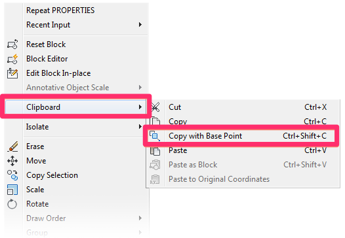Click the Copy Selection circles icon

12,175
